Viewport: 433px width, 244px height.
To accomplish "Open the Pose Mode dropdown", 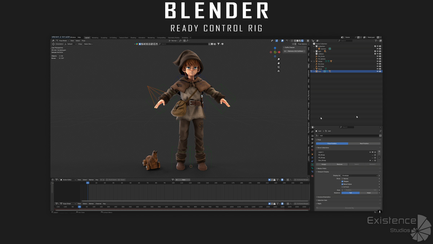I will click(62, 40).
